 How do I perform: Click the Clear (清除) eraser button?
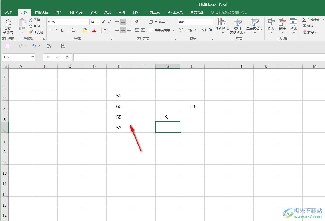308,32
